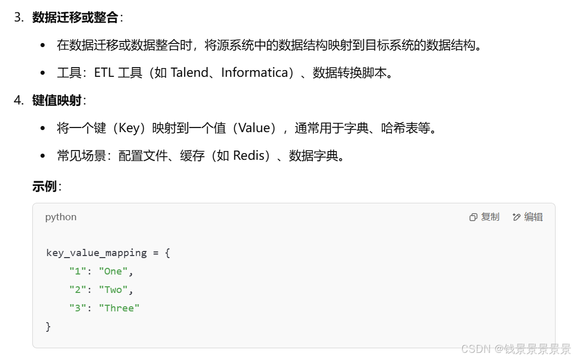573x359 pixels.
Task: Click the word Talend in the tools bullet
Action: click(189, 73)
